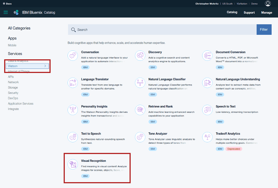Click the IBM Bluemix logo icon
Image resolution: width=278 pixels, height=188 pixels.
pyautogui.click(x=16, y=13)
